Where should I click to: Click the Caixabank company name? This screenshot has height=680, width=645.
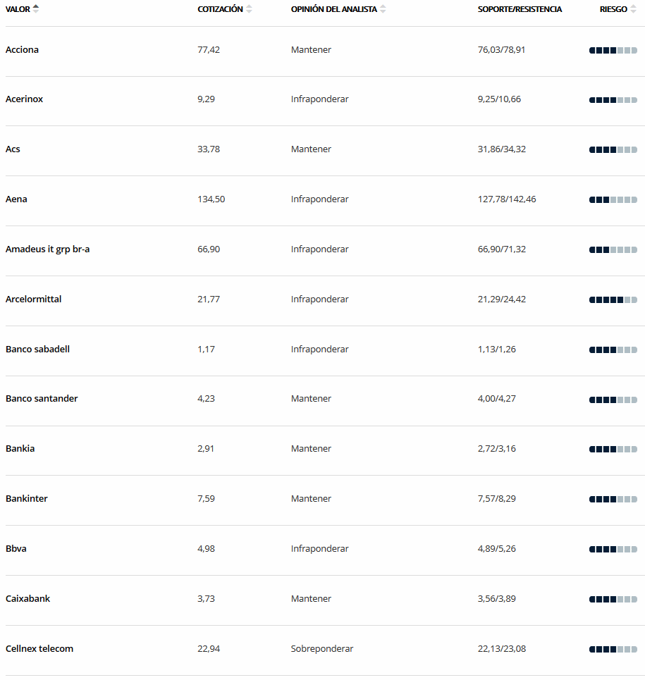[x=27, y=598]
